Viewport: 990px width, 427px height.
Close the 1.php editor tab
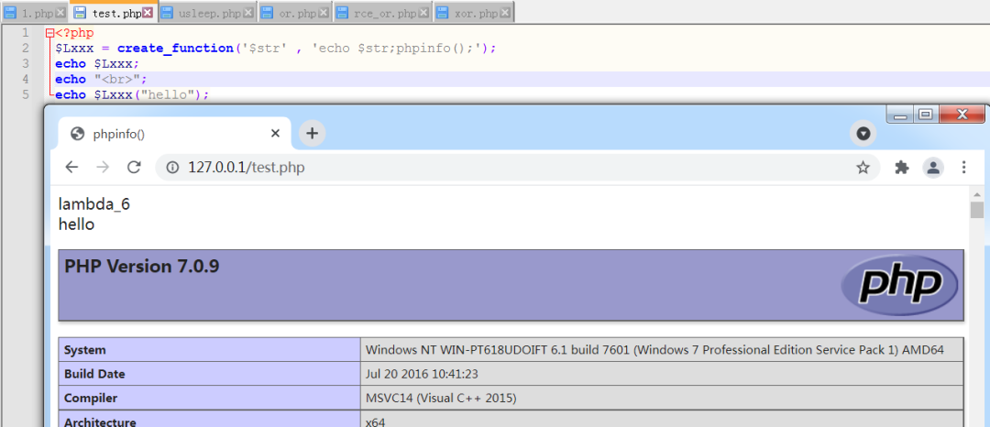[60, 13]
